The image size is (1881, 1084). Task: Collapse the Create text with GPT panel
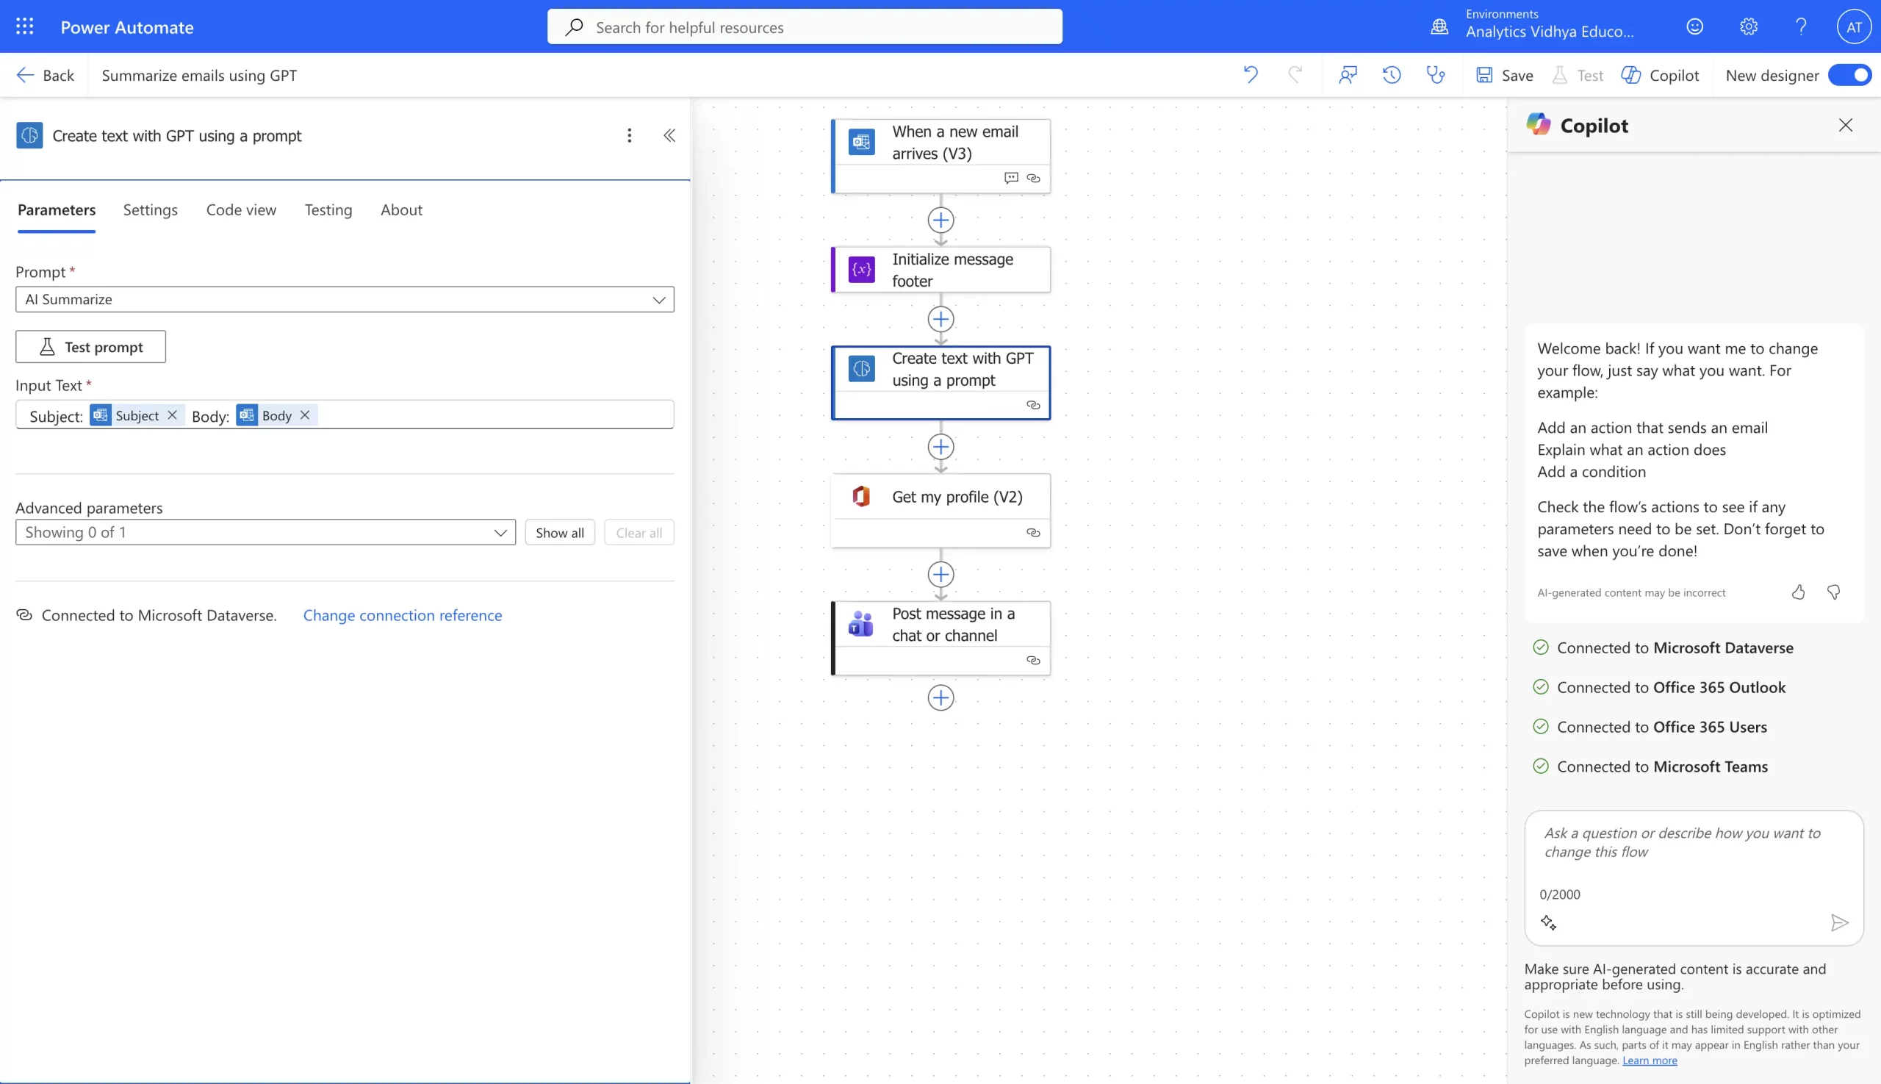[x=669, y=134]
